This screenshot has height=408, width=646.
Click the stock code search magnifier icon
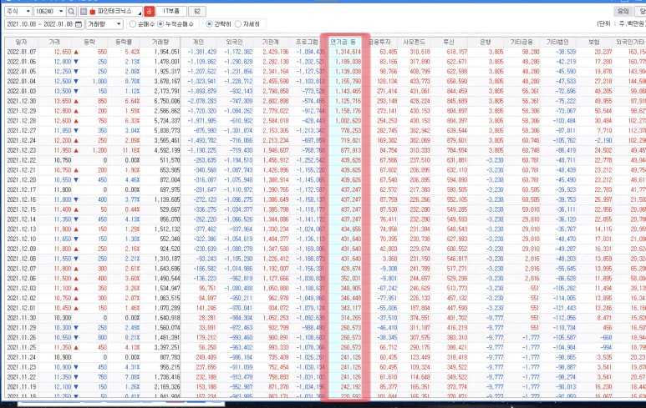[x=71, y=11]
